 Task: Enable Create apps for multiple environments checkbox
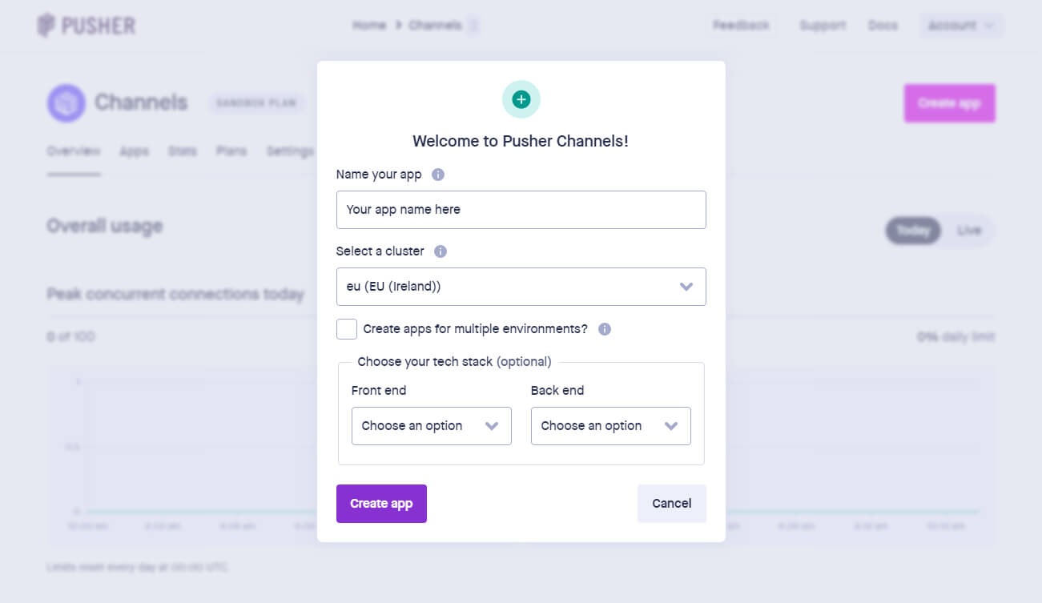click(347, 329)
